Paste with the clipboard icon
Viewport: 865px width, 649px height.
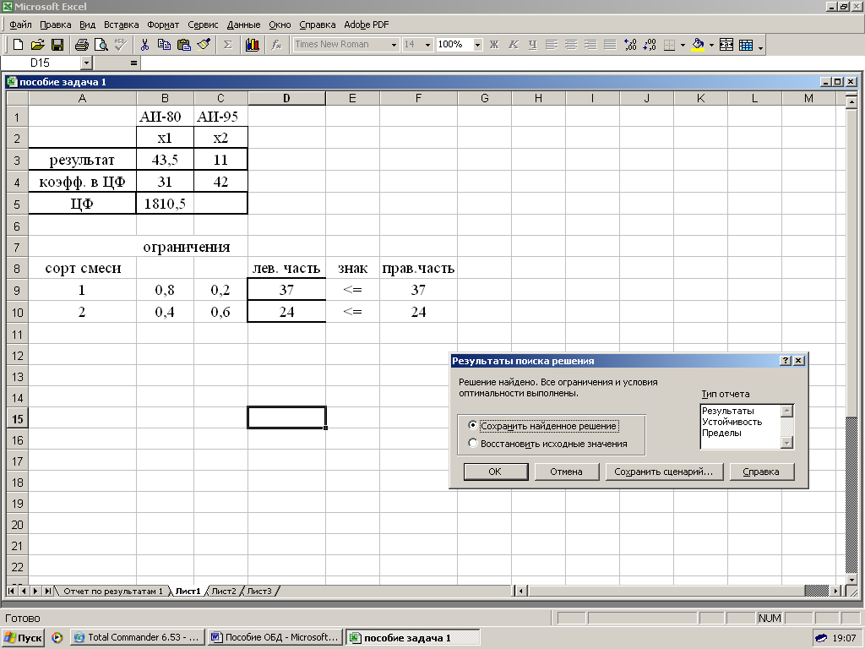183,45
